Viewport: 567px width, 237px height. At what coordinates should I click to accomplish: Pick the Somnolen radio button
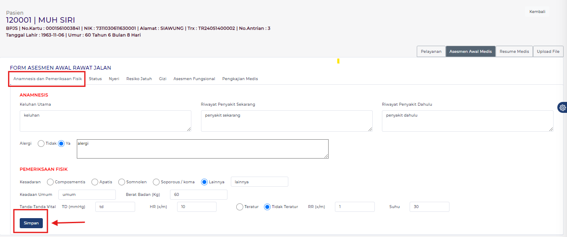pyautogui.click(x=122, y=182)
